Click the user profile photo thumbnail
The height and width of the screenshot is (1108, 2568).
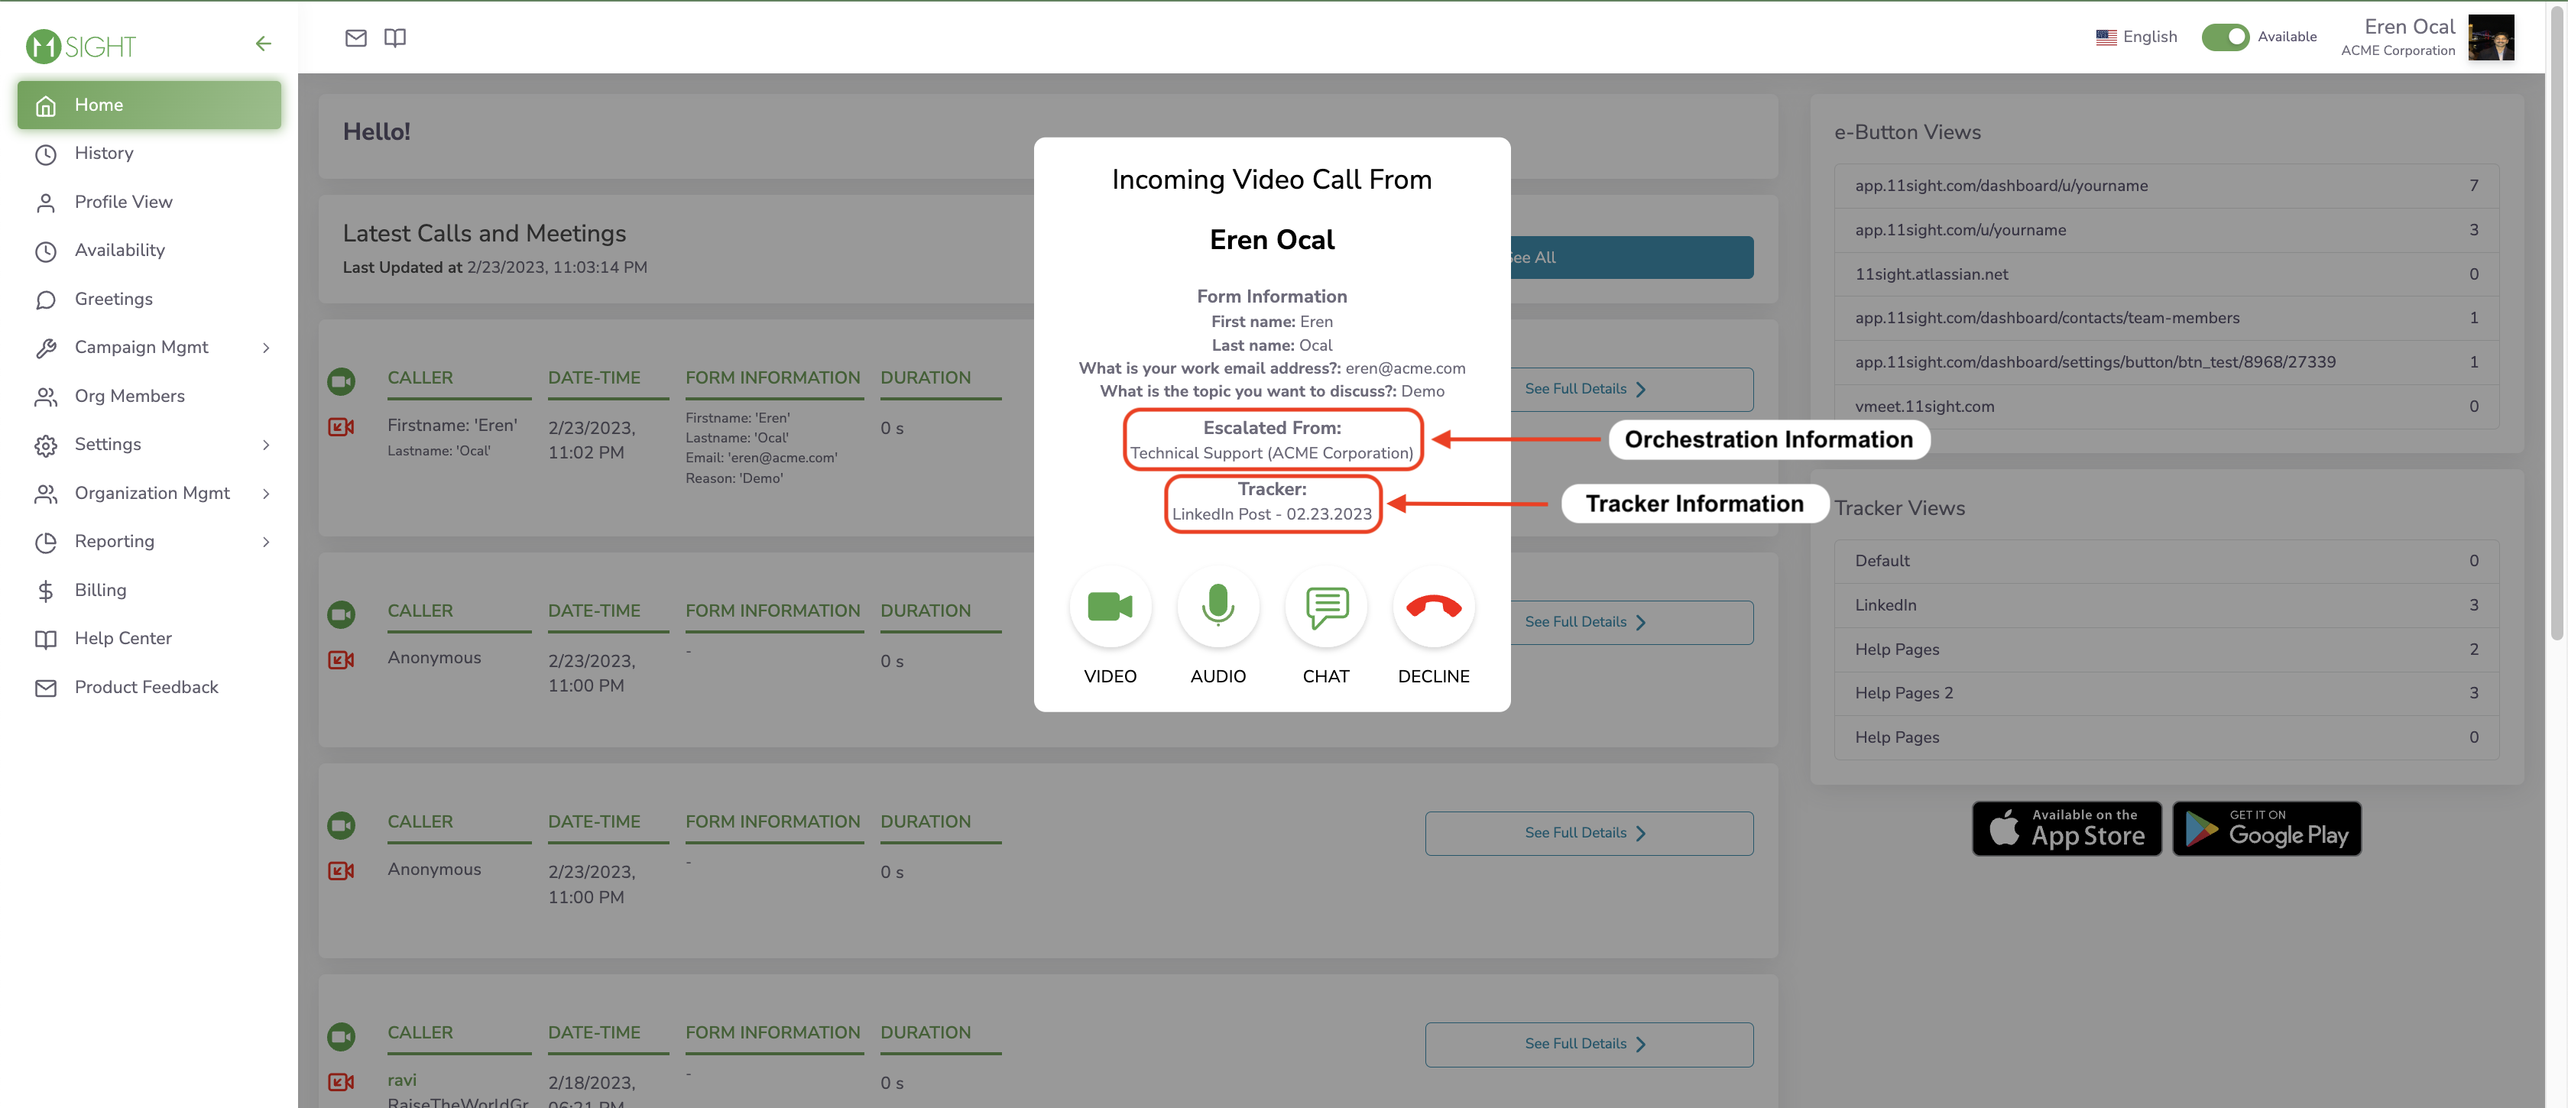[2490, 37]
